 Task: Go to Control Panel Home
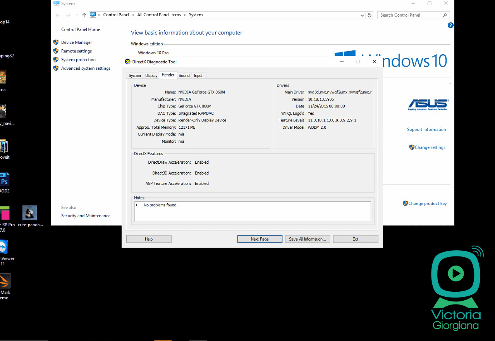pos(81,29)
